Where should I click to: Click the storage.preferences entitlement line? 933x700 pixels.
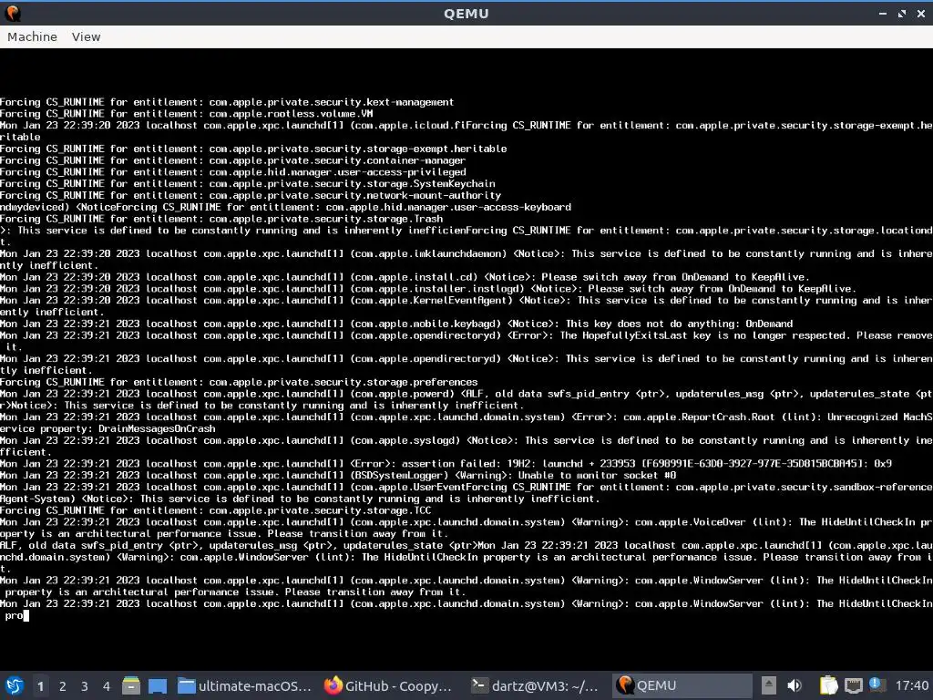pos(239,382)
